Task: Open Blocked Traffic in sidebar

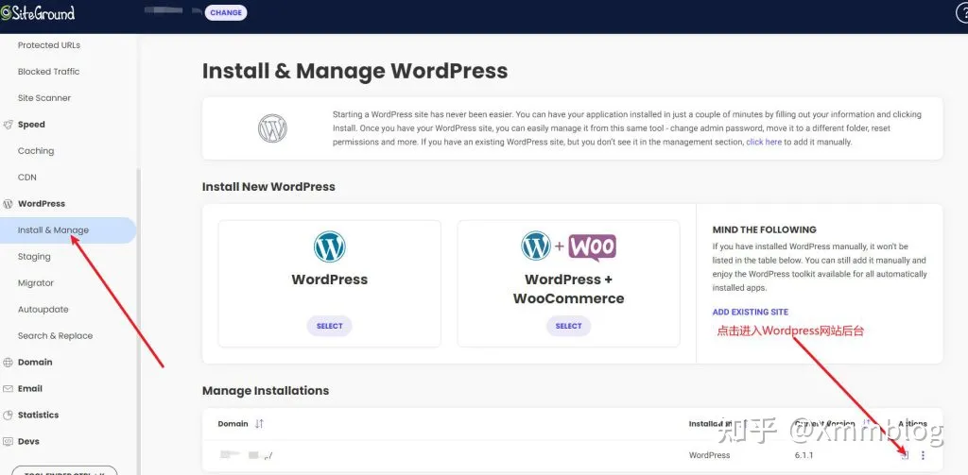Action: click(x=49, y=72)
